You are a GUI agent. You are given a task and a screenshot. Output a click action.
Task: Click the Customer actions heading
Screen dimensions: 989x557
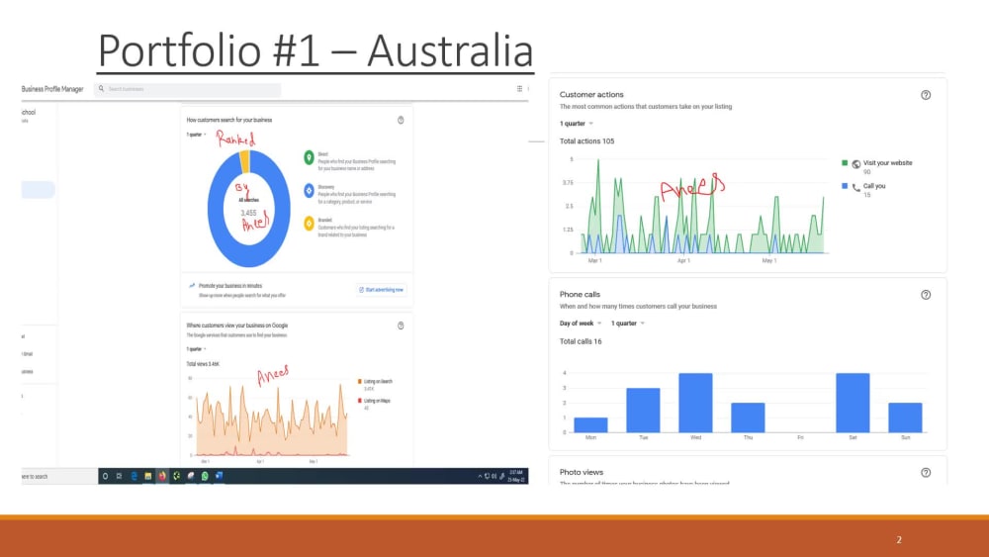591,95
